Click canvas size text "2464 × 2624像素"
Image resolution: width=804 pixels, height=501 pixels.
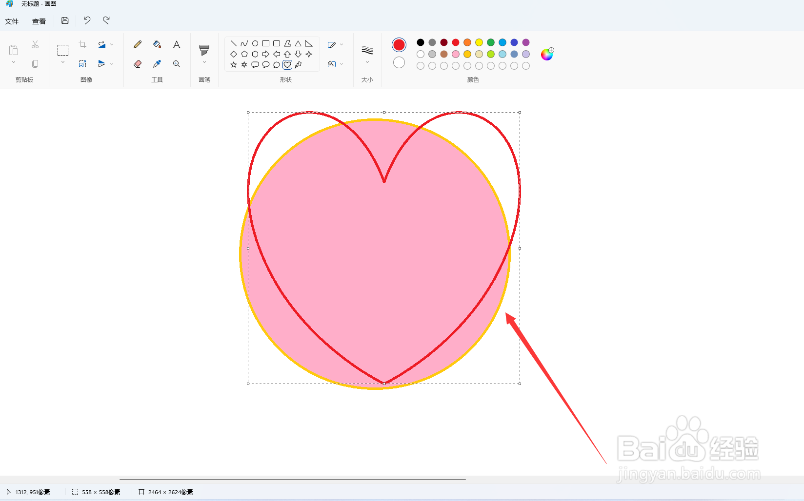[x=171, y=492]
